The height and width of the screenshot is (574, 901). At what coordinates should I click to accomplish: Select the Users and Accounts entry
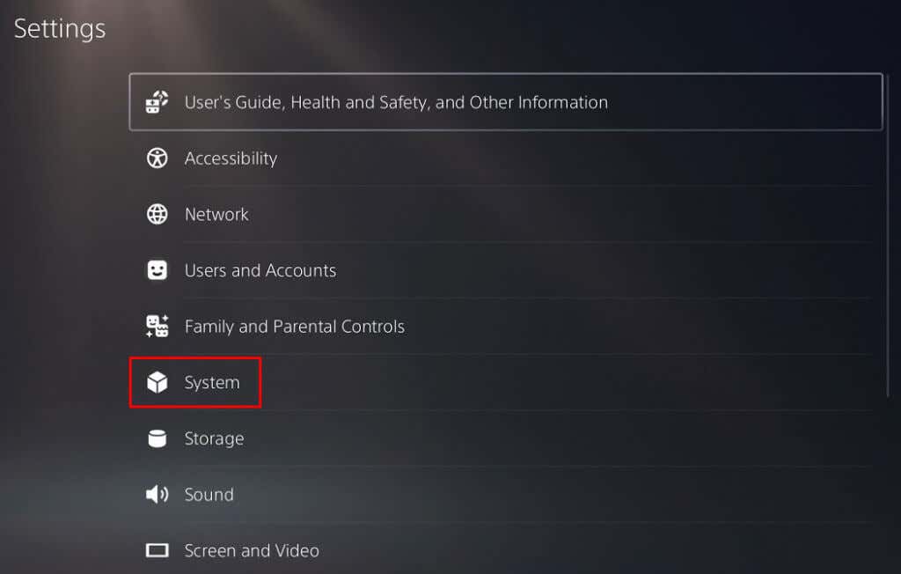coord(260,270)
